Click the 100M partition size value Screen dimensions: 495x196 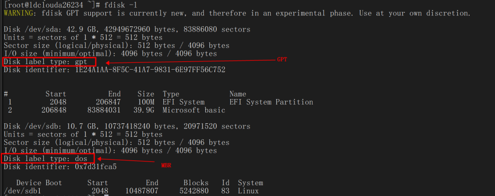pyautogui.click(x=146, y=102)
